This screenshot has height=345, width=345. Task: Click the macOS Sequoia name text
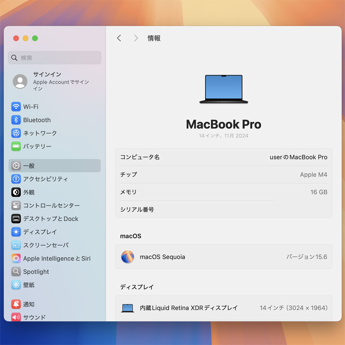(163, 257)
